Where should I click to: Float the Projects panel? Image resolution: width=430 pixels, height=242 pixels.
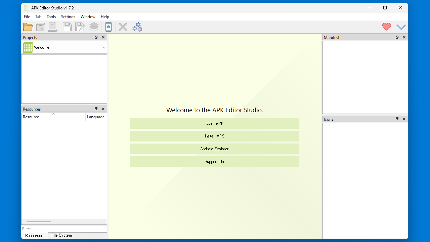pyautogui.click(x=96, y=37)
